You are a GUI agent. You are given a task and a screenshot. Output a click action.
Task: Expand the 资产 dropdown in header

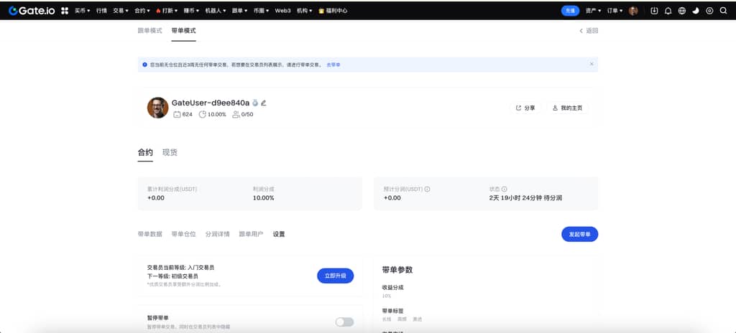coord(593,11)
